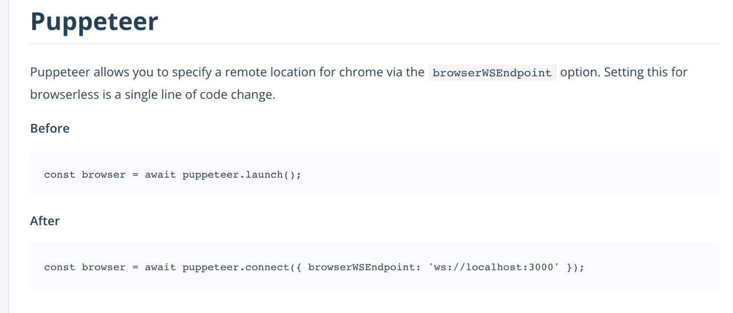The image size is (733, 313).
Task: Click puppeteer.launch(); text in code
Action: pyautogui.click(x=242, y=175)
